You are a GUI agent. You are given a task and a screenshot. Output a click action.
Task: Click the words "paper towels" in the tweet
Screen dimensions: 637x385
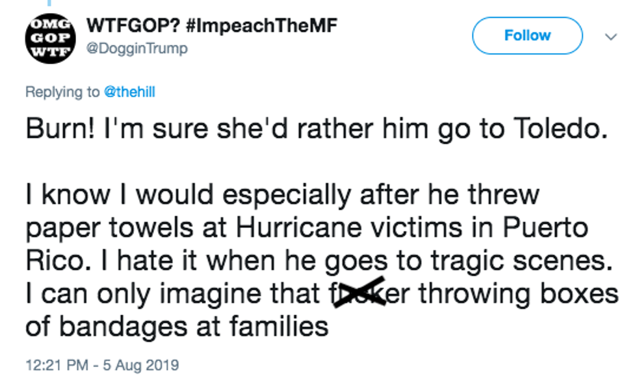103,228
